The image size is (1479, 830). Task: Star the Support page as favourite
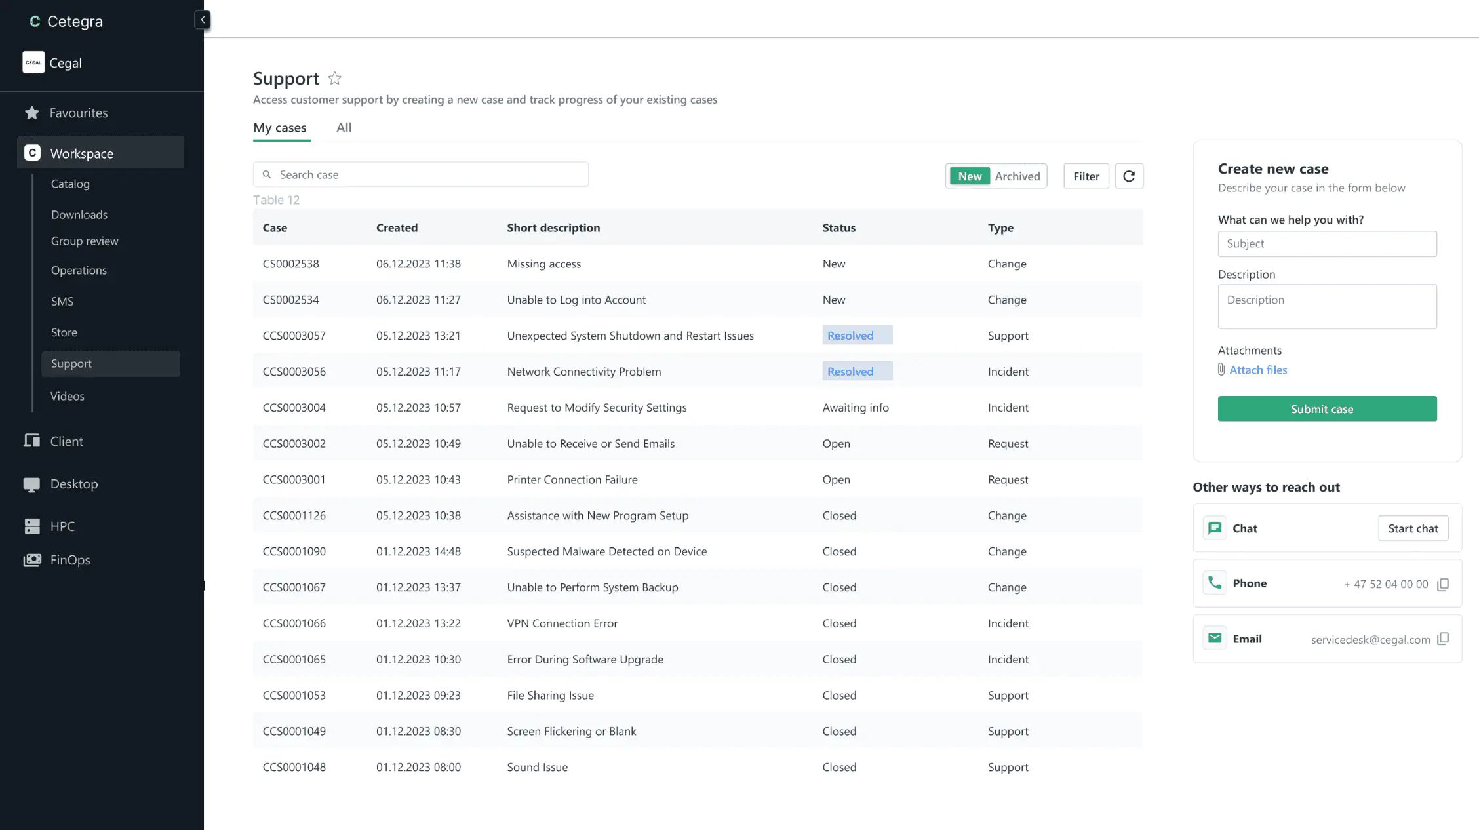point(334,79)
